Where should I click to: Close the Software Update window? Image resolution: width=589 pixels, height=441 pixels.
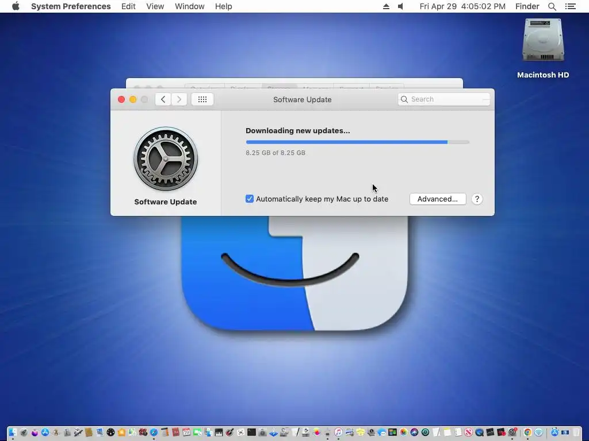click(x=121, y=99)
